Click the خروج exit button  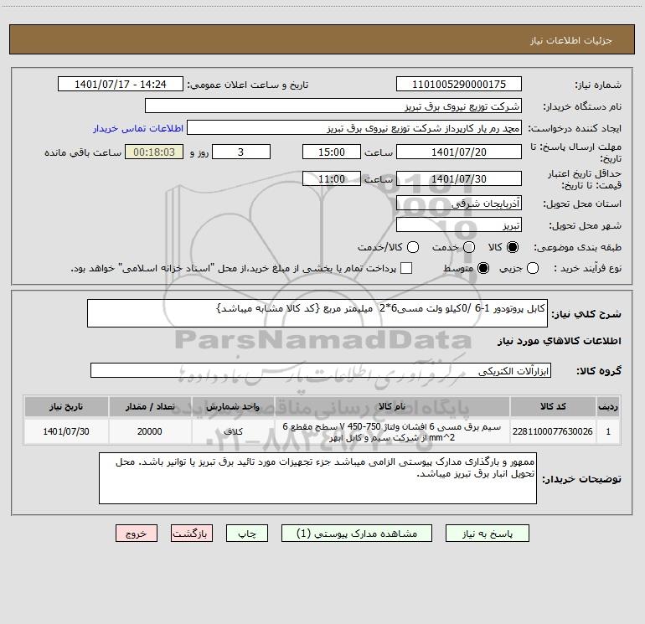[x=137, y=534]
